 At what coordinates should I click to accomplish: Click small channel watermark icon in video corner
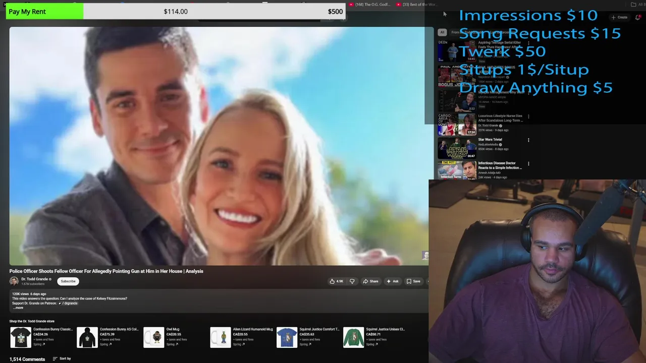click(x=425, y=256)
